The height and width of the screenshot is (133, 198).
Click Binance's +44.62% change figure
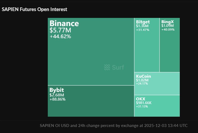pyautogui.click(x=60, y=37)
